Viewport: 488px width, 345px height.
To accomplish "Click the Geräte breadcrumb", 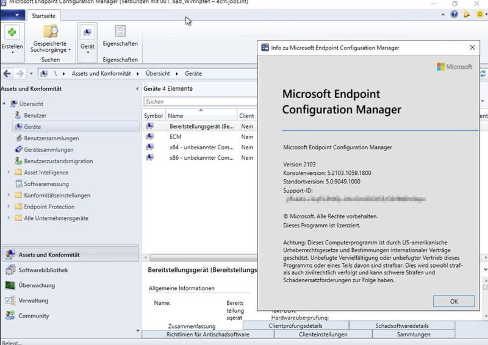I will point(193,74).
